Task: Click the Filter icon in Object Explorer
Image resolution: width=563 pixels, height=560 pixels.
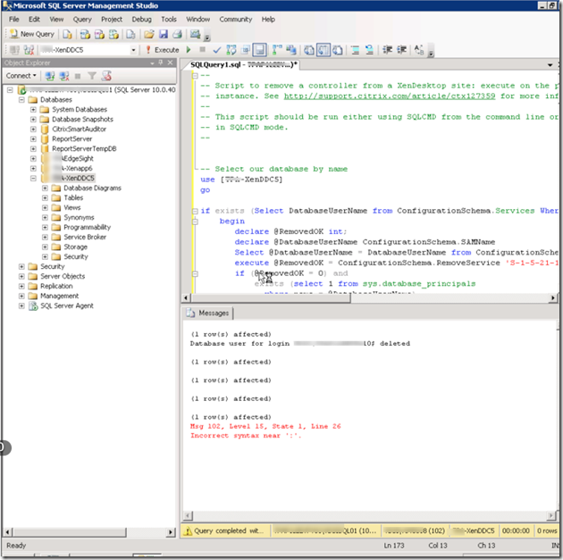Action: click(91, 76)
